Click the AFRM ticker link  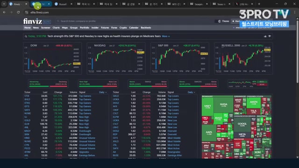click(x=27, y=152)
